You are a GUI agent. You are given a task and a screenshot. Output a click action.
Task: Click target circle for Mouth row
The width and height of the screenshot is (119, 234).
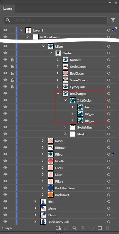pos(109,161)
